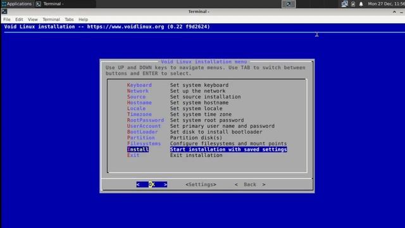Click 'Set system keyboard' description
Image resolution: width=405 pixels, height=228 pixels.
[199, 85]
